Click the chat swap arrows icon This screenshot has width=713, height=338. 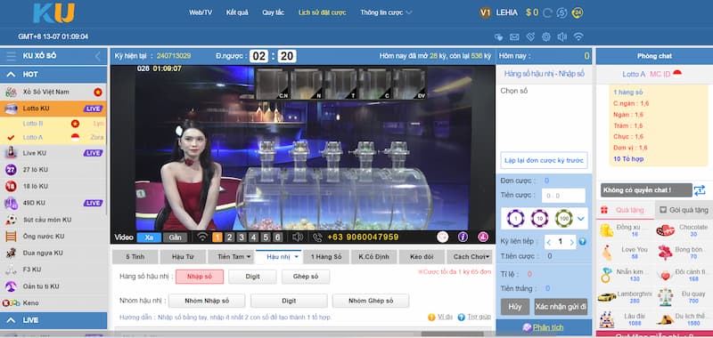pyautogui.click(x=700, y=190)
